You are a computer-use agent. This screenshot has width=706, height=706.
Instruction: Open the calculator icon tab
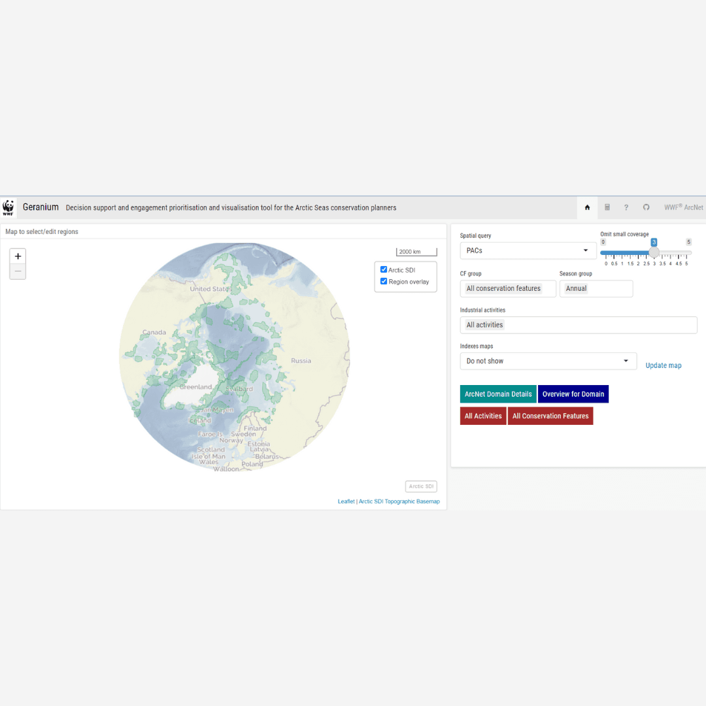607,207
